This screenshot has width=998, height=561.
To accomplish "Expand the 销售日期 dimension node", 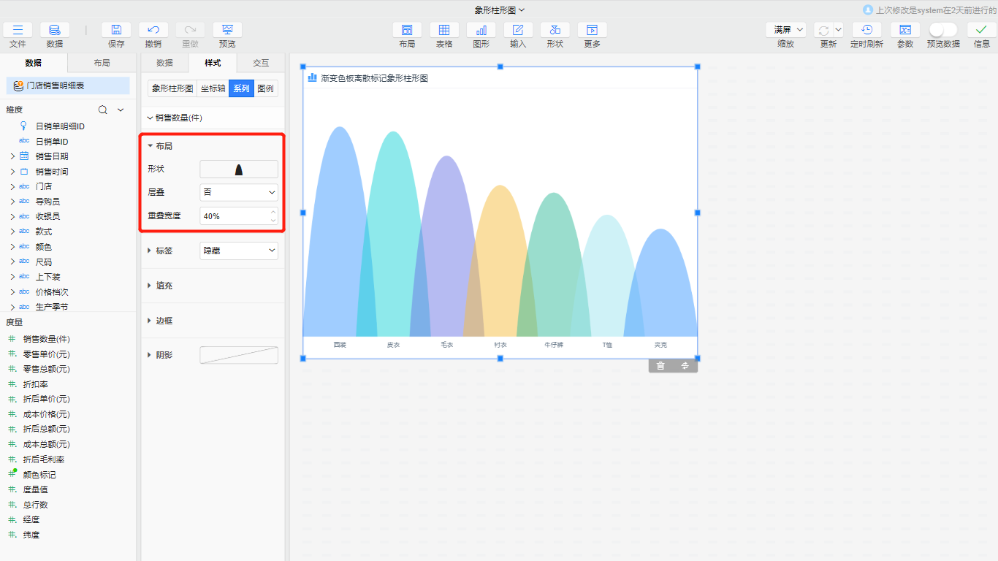I will pyautogui.click(x=12, y=156).
